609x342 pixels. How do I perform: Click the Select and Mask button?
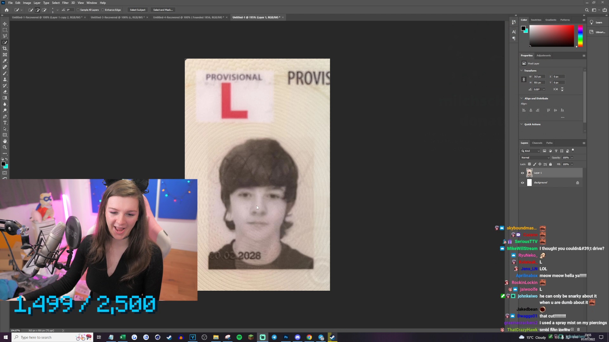point(163,10)
